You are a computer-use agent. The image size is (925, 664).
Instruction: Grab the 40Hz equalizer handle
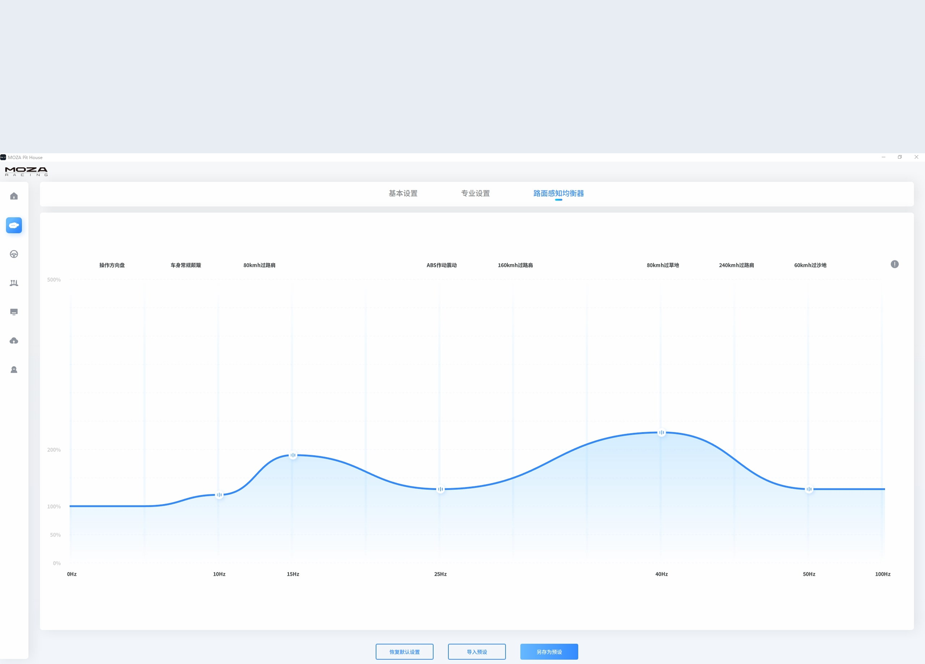661,432
